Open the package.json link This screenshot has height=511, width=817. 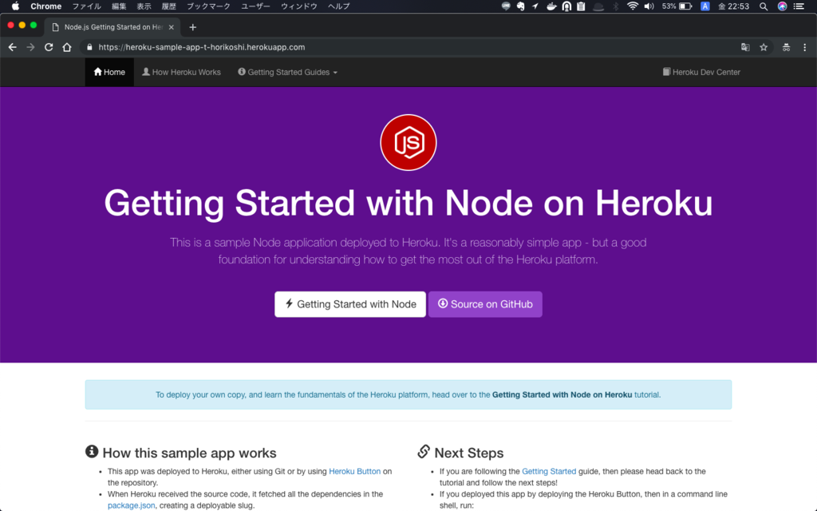tap(132, 505)
